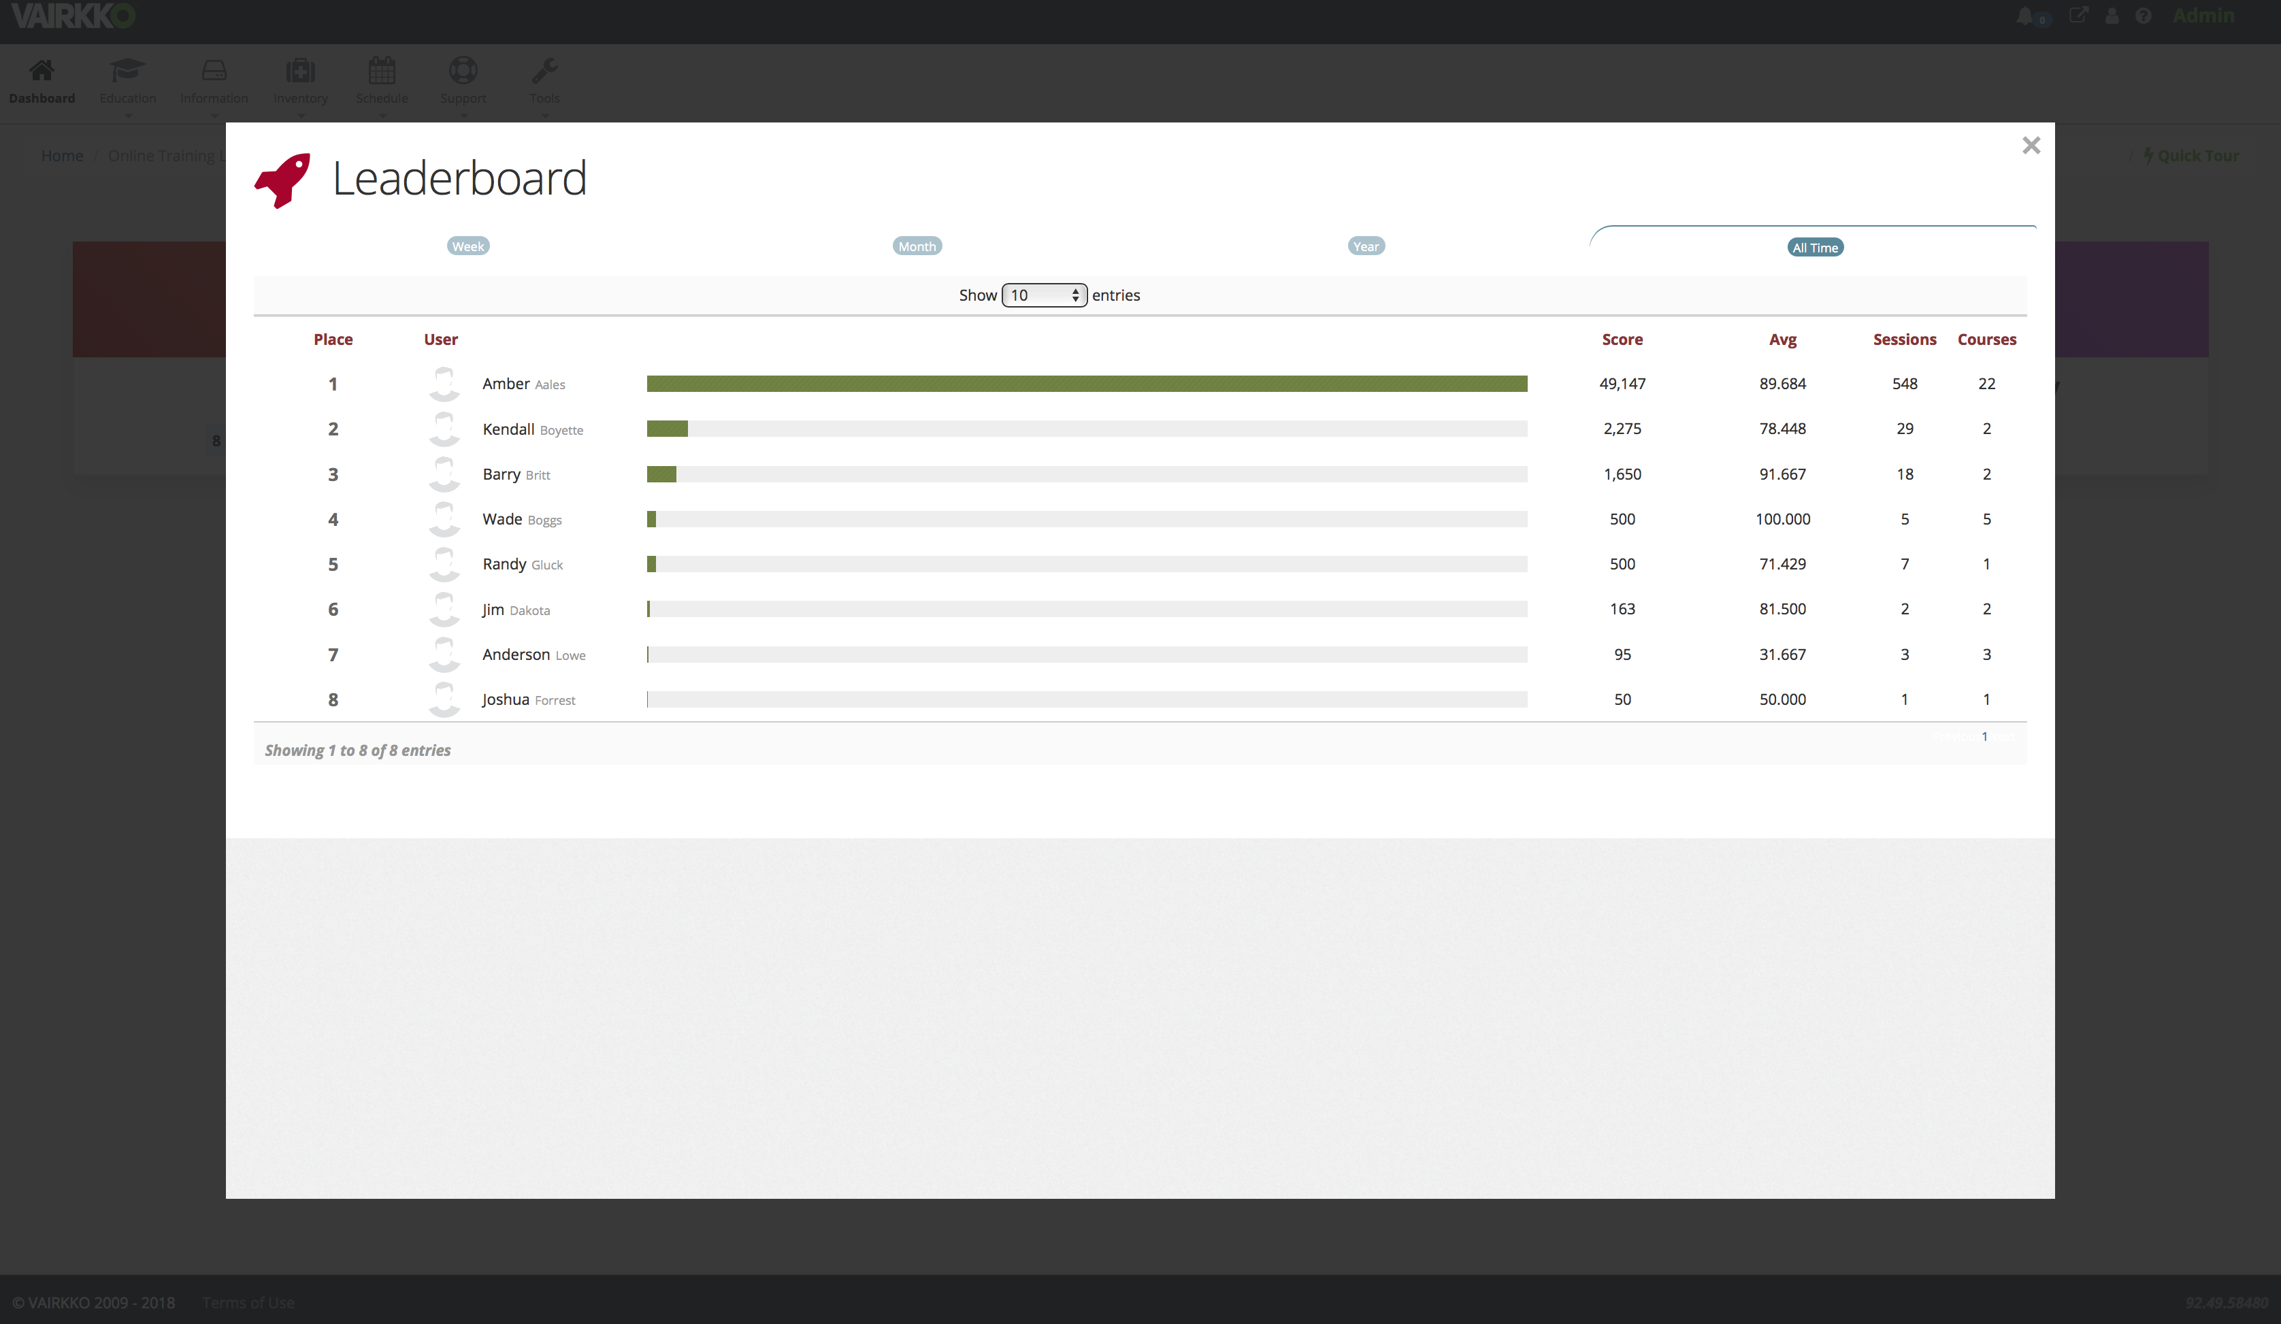2281x1324 pixels.
Task: Switch to the Year tab
Action: tap(1366, 246)
